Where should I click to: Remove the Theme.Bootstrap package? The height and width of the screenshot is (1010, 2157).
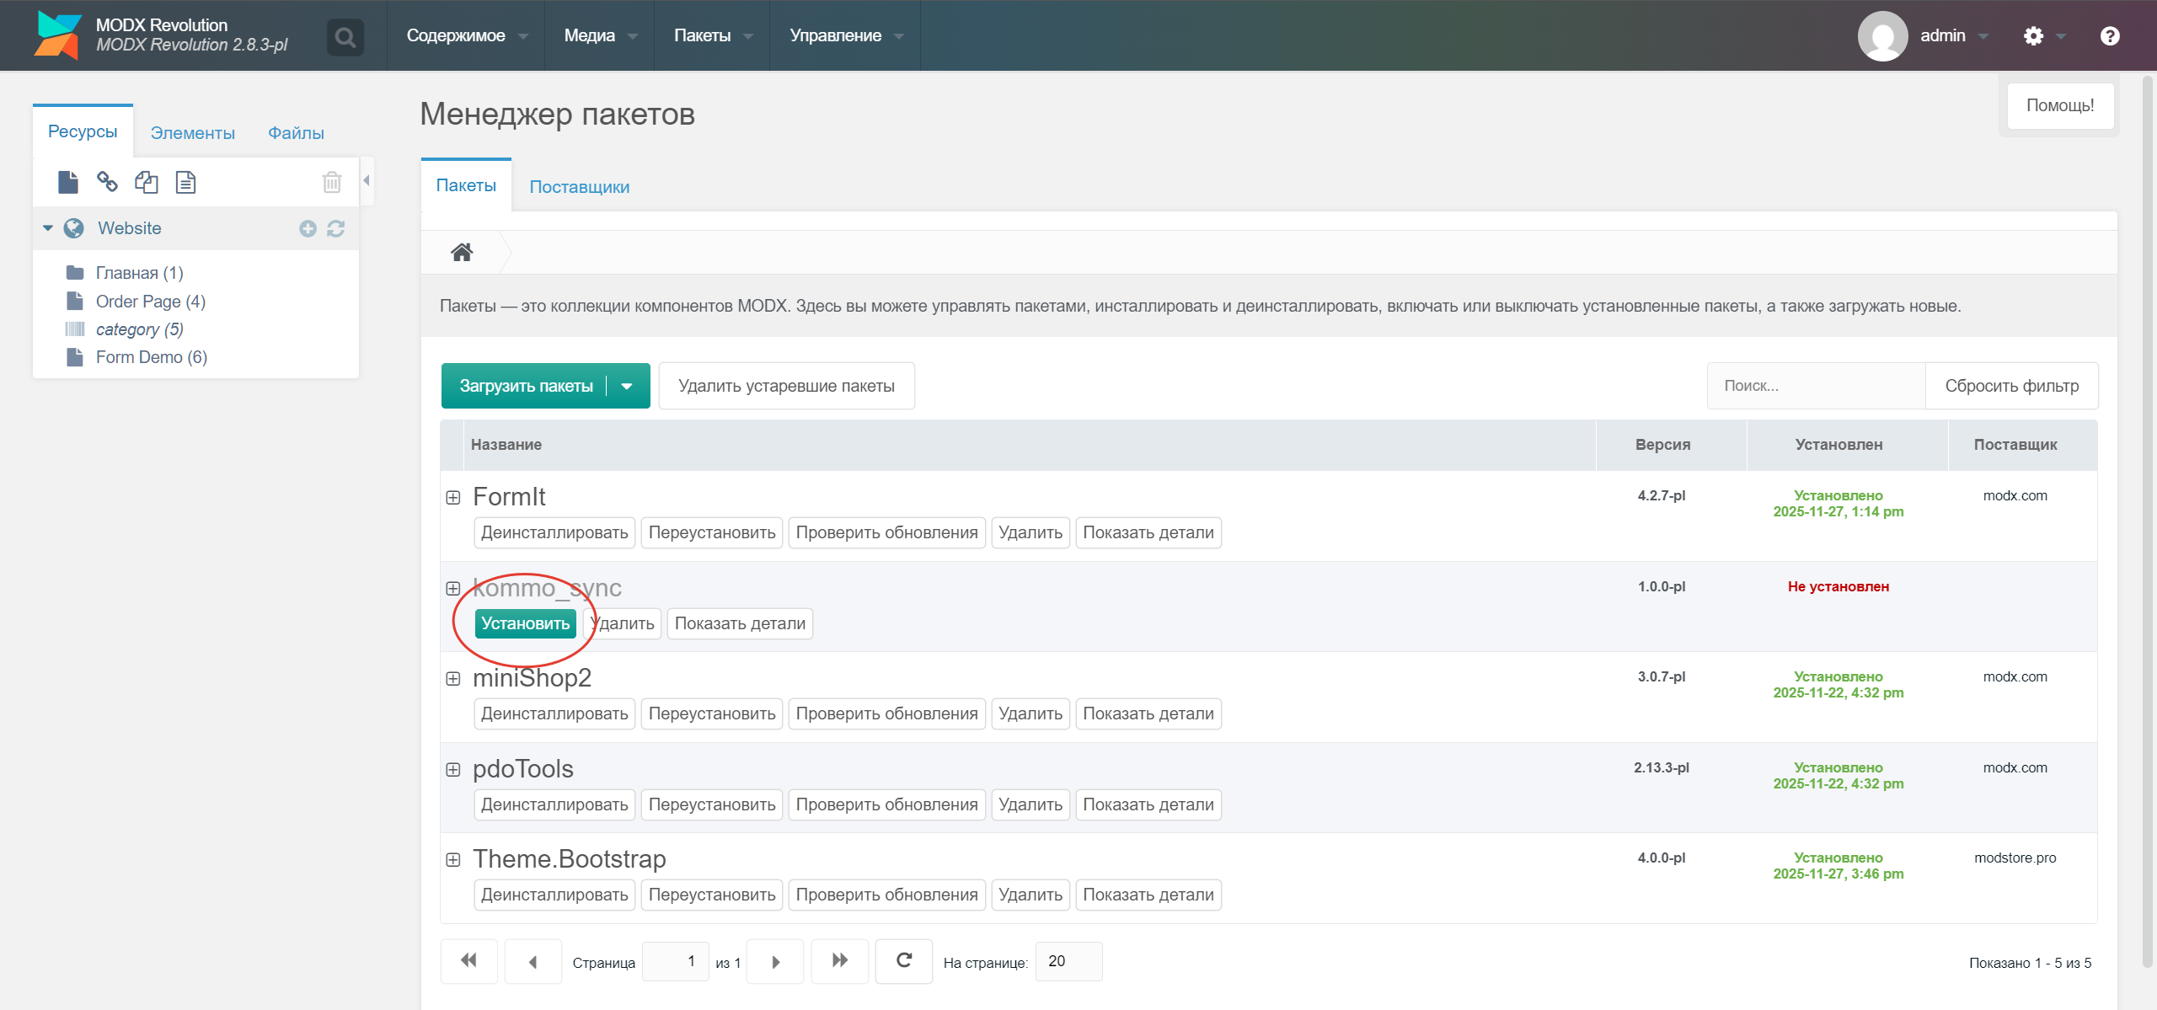1030,895
